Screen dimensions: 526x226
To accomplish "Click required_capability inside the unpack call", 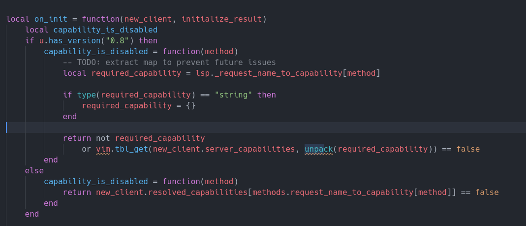I will click(382, 149).
